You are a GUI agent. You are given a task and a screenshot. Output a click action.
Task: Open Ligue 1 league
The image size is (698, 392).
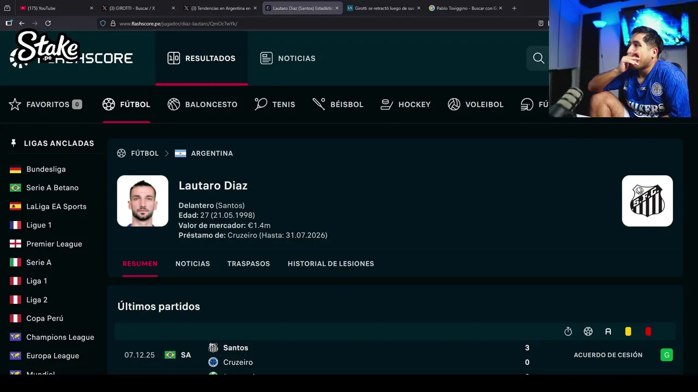(x=39, y=225)
